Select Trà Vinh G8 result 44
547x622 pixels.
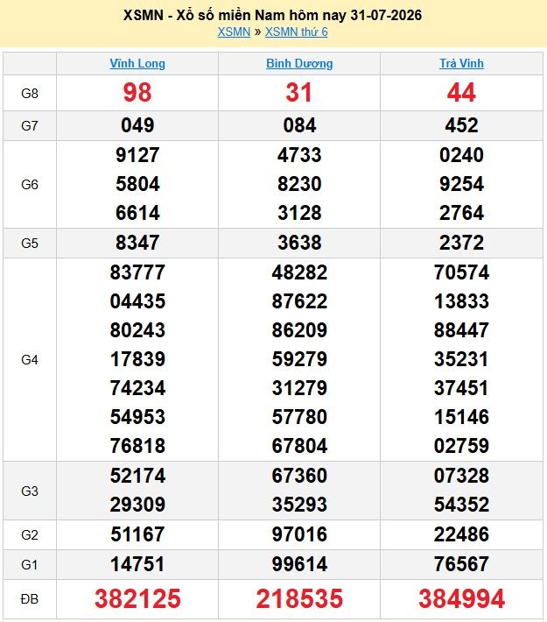point(461,93)
